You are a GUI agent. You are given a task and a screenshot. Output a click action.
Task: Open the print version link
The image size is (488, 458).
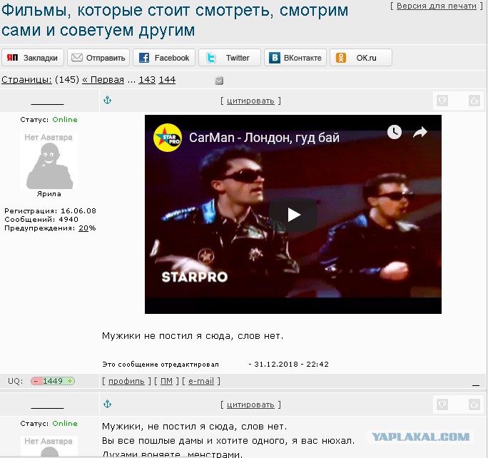437,6
